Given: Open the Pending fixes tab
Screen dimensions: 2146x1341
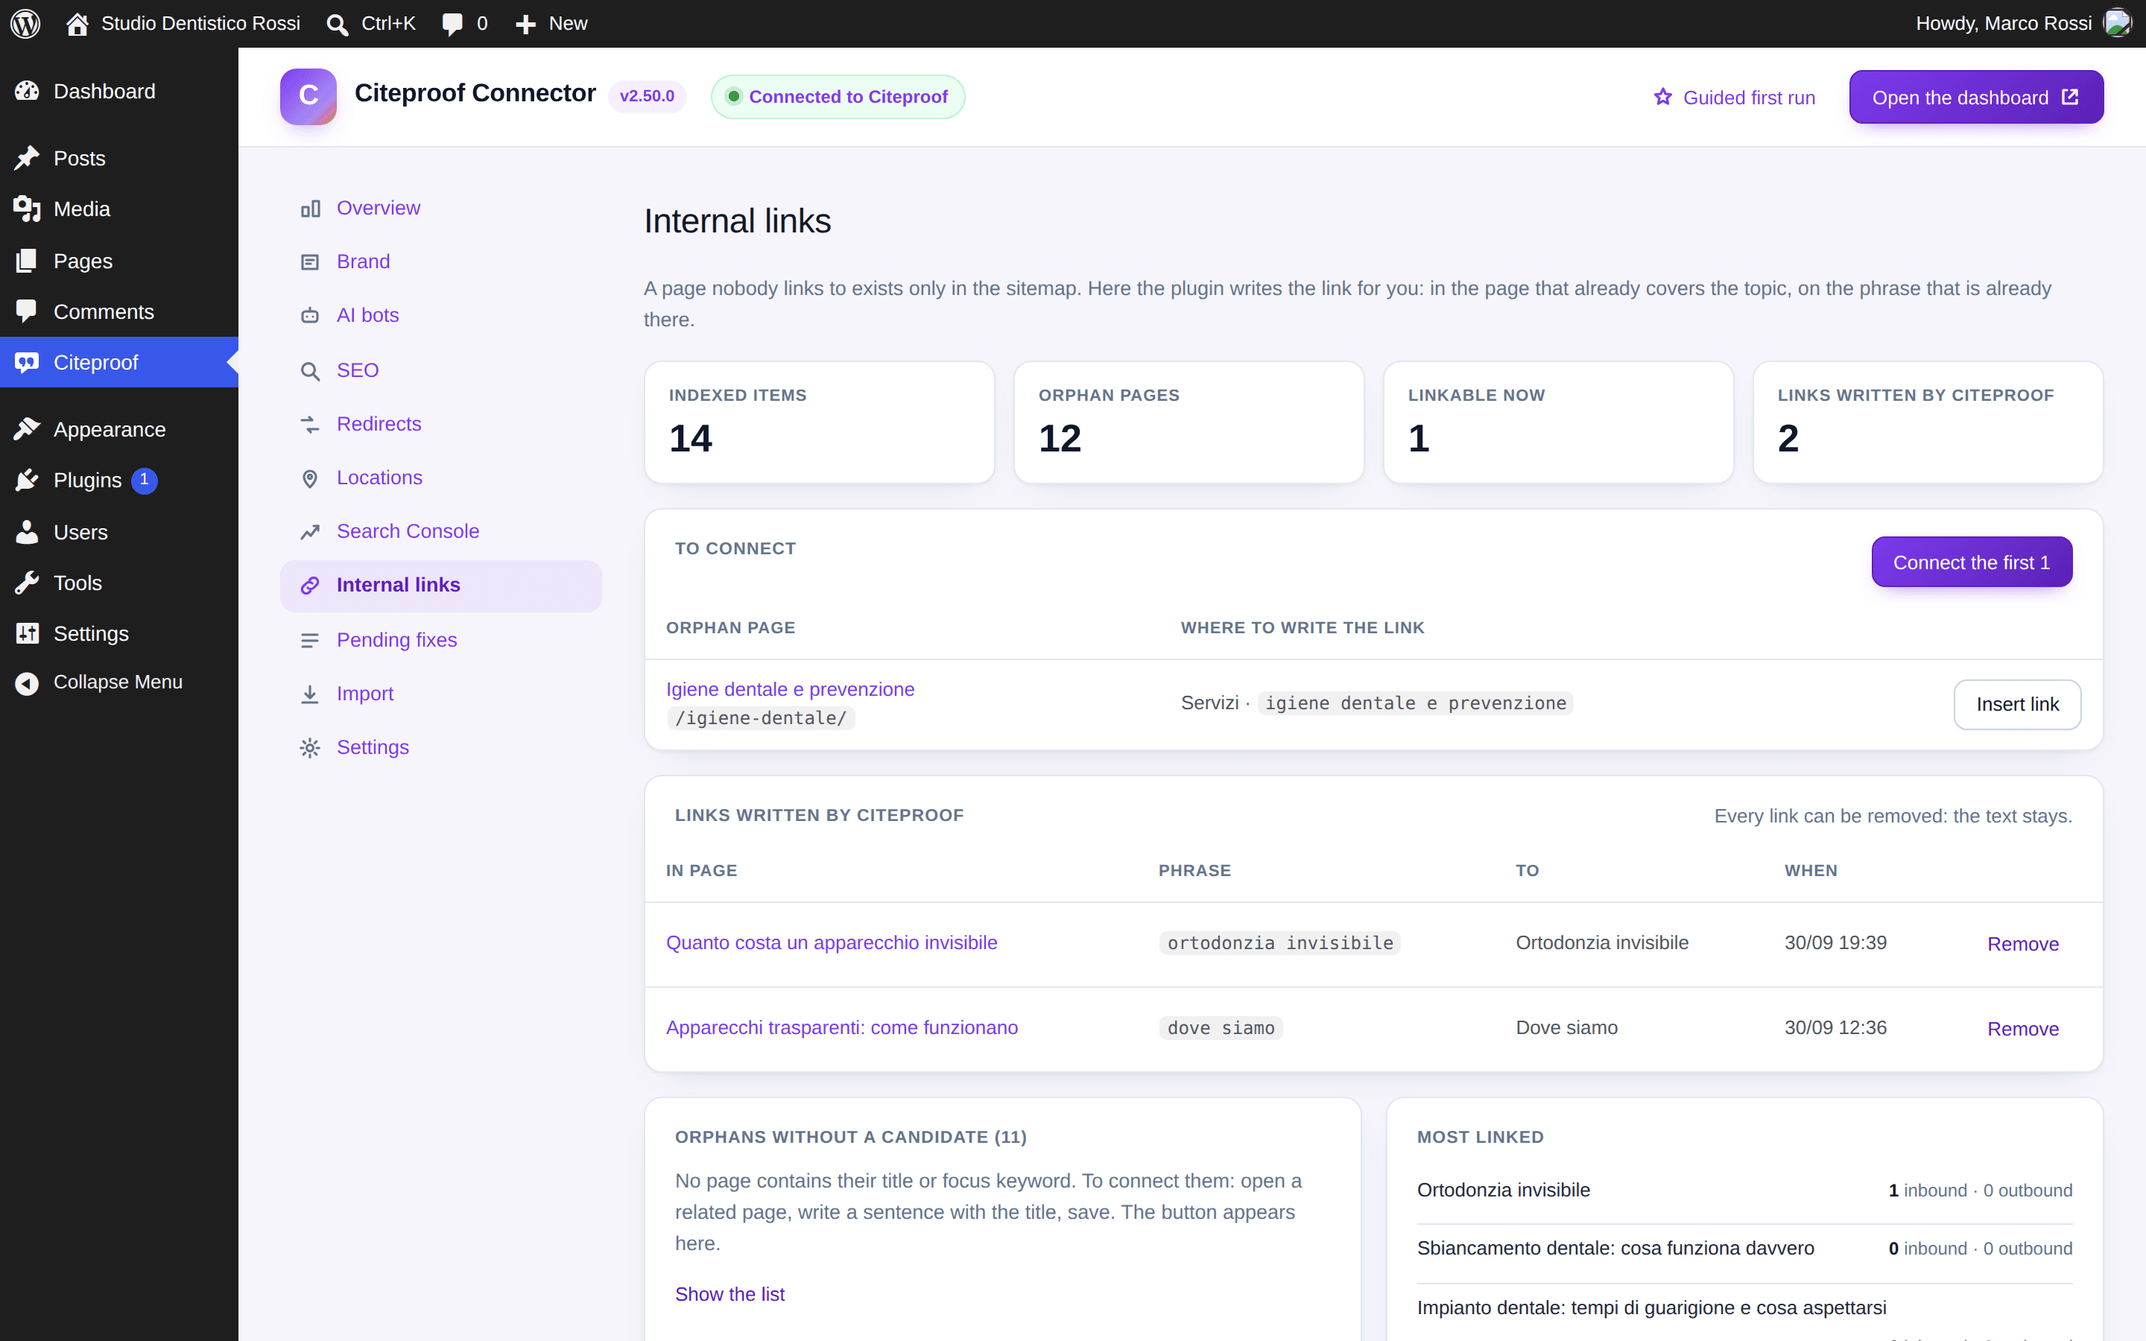Looking at the screenshot, I should tap(440, 639).
